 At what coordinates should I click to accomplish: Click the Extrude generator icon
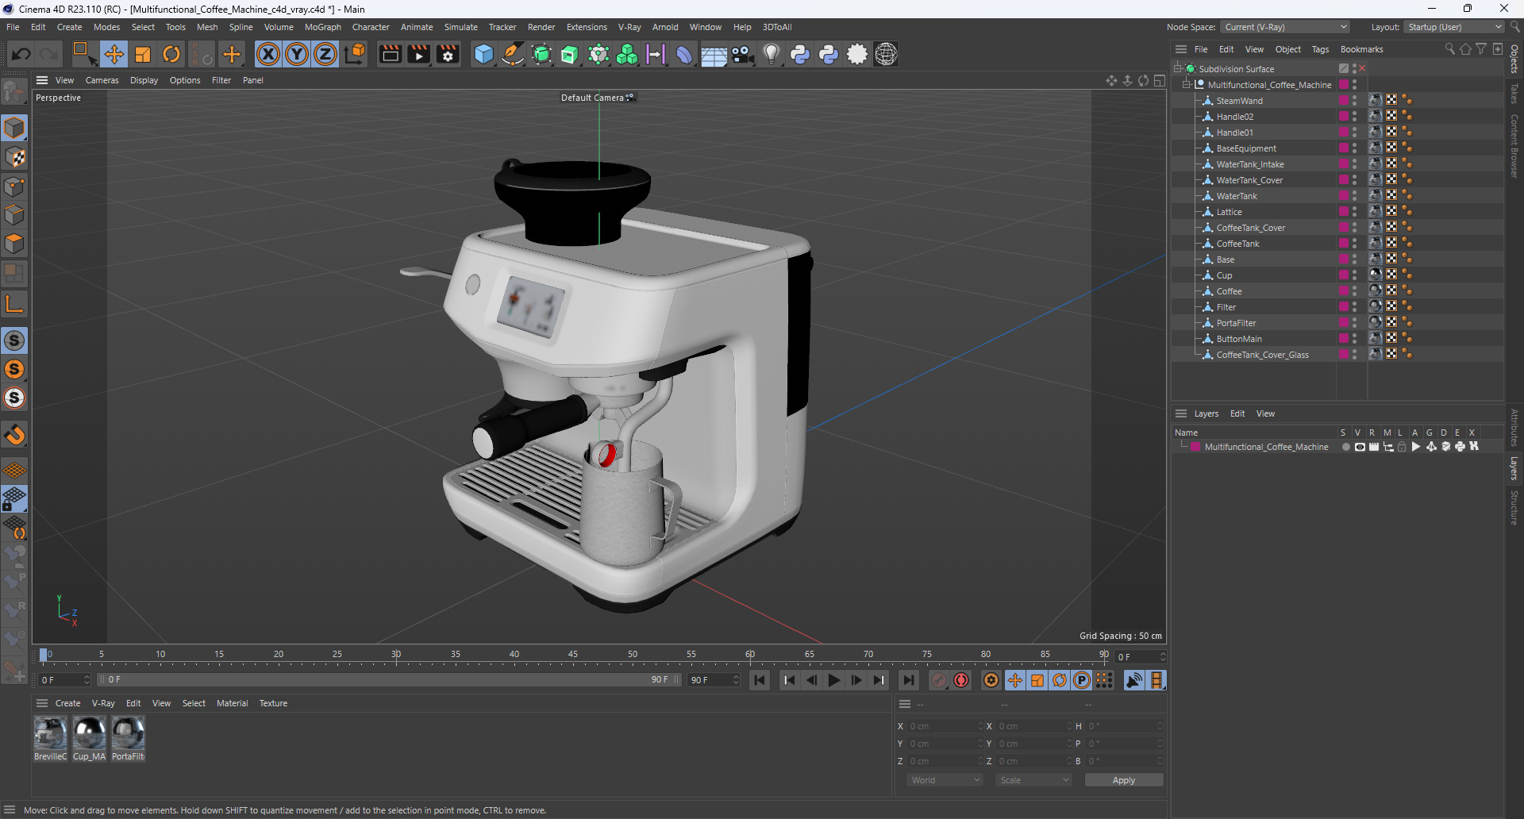(x=570, y=54)
